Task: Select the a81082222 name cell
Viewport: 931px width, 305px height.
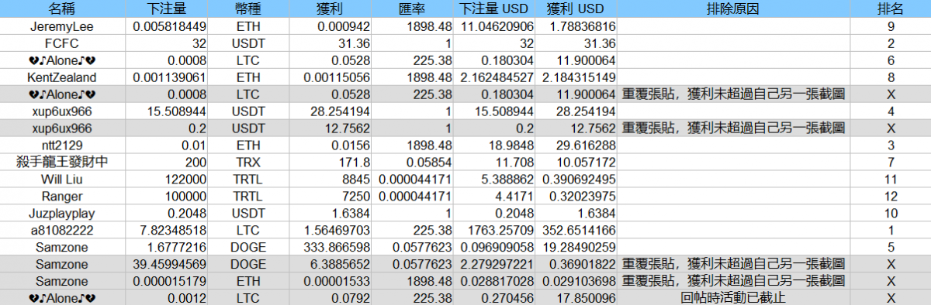Action: point(62,230)
